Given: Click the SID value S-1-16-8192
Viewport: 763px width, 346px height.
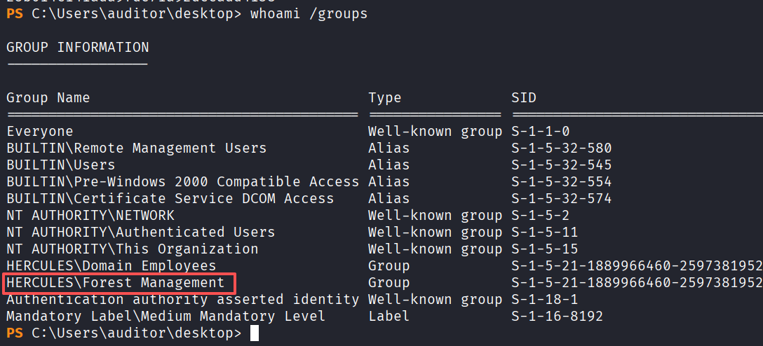Looking at the screenshot, I should (558, 317).
